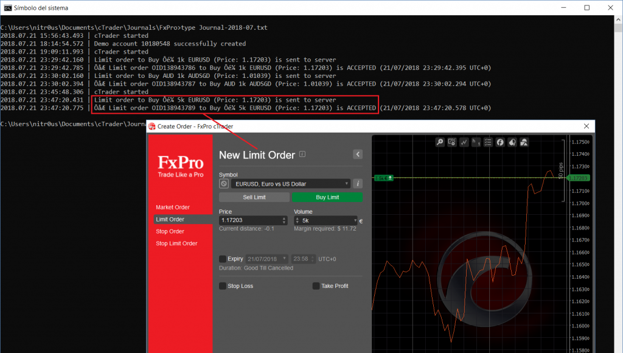The width and height of the screenshot is (623, 353).
Task: Click the FxPro cTrader title bar icon
Action: point(151,127)
